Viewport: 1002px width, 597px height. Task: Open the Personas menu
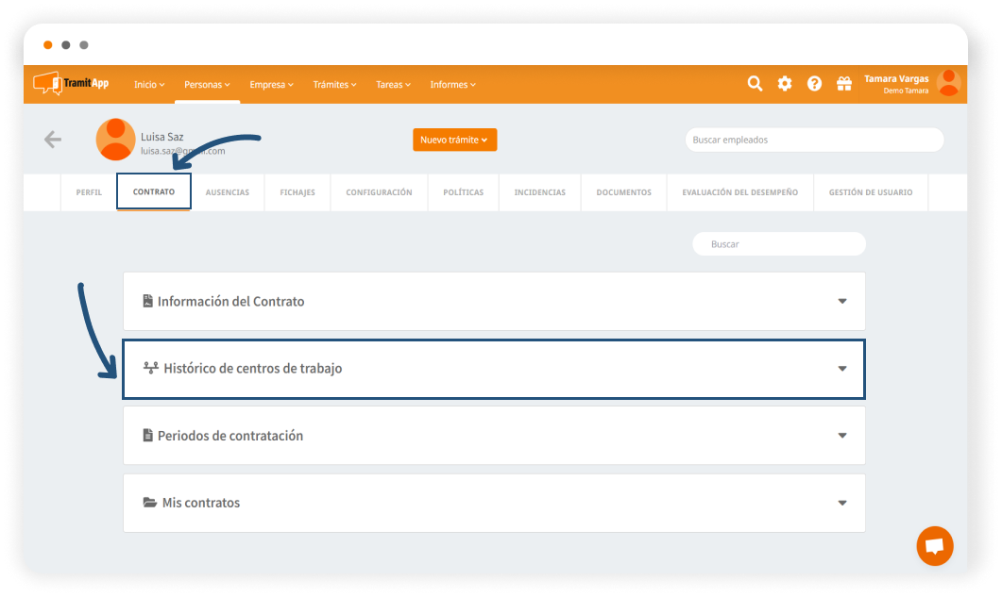click(x=207, y=85)
